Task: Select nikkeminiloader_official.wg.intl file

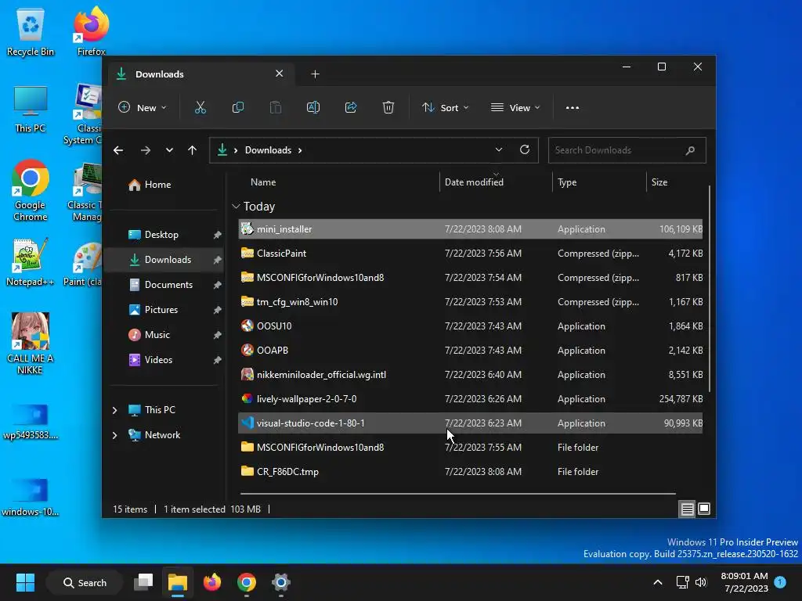Action: pos(470,375)
